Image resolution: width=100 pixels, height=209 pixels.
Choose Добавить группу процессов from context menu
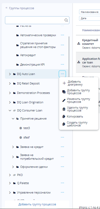click(79, 92)
